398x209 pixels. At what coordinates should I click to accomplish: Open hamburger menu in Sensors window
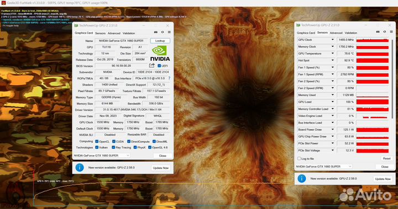point(391,32)
